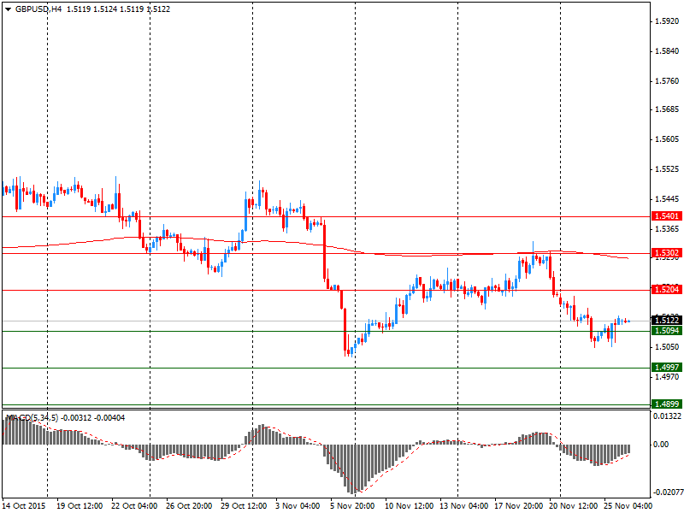Image resolution: width=684 pixels, height=513 pixels.
Task: Click the 22 Oct 04:00 time label
Action: 134,506
